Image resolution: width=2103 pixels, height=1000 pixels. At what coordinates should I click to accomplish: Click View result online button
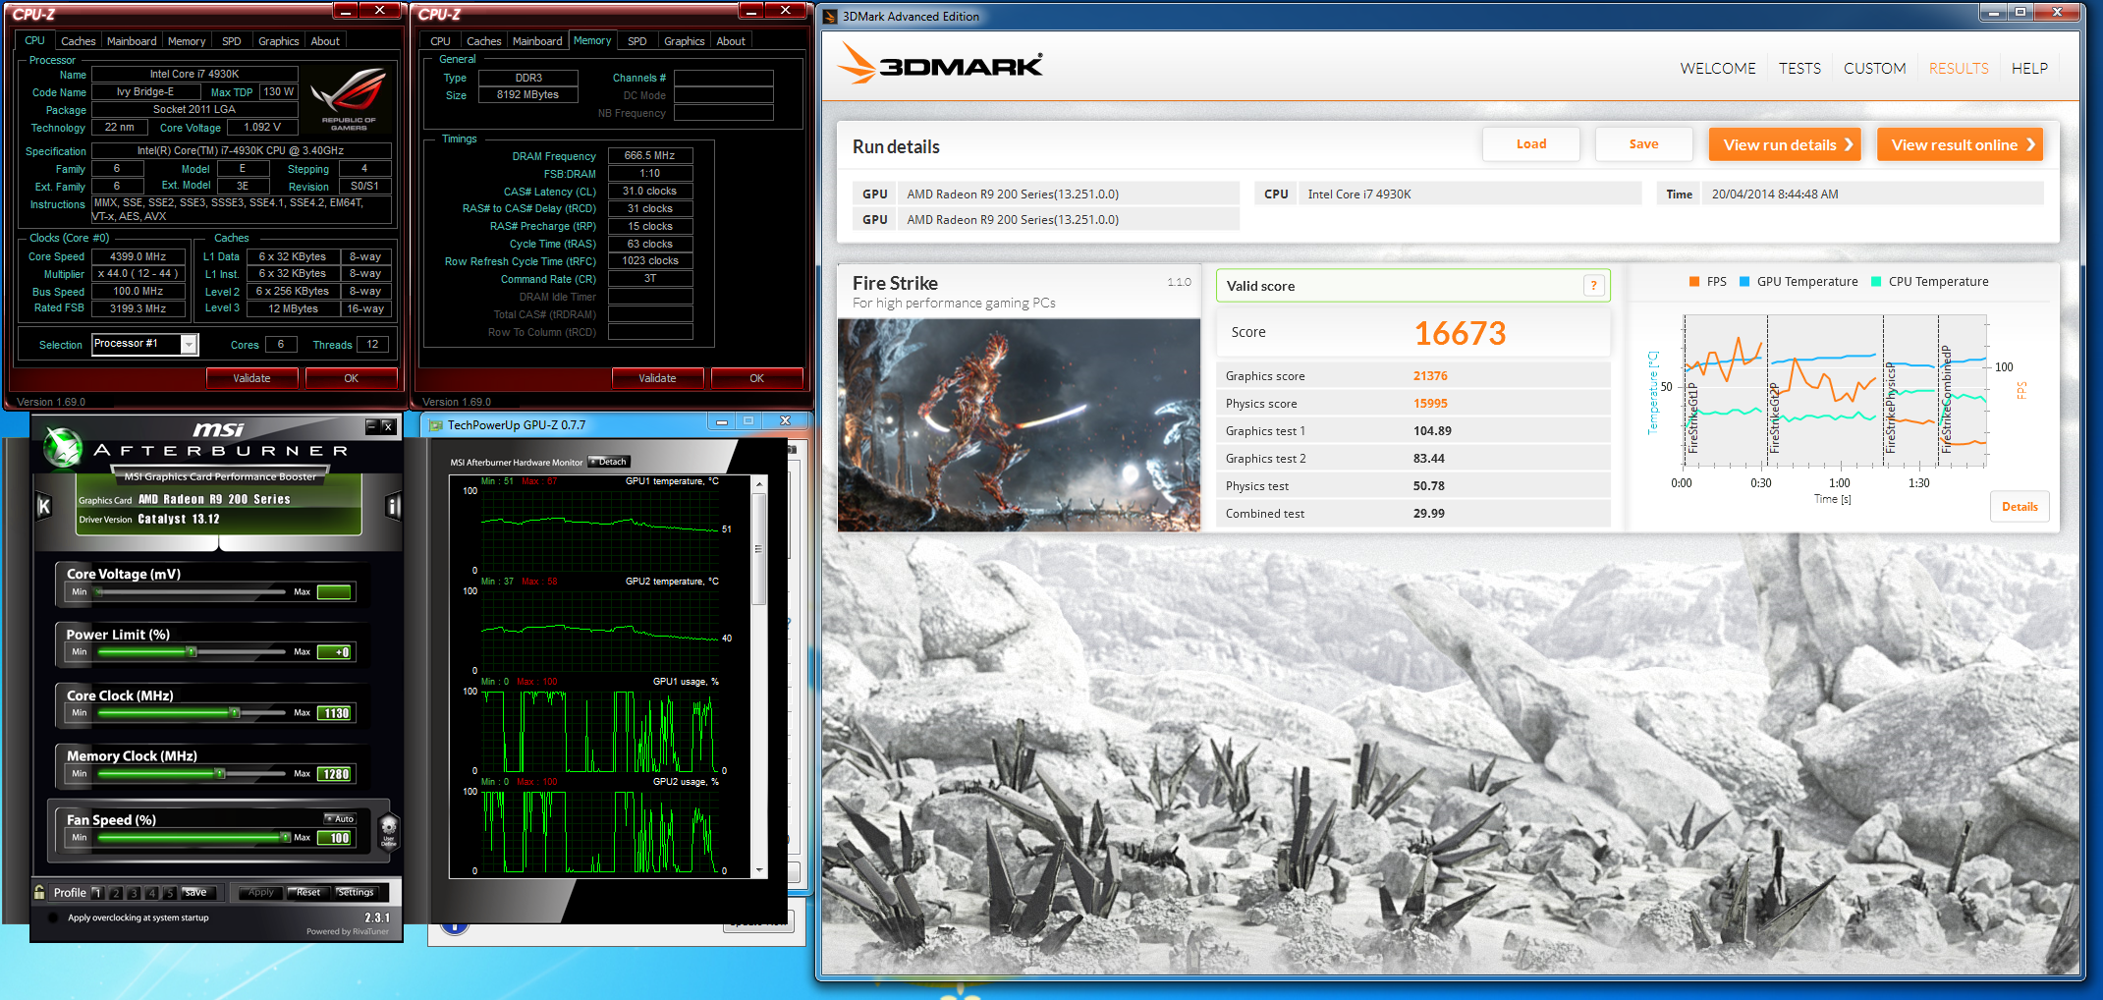(x=1960, y=144)
